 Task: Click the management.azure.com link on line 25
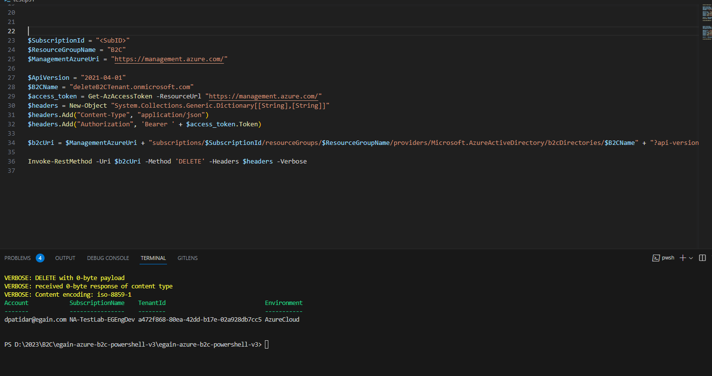(x=169, y=59)
